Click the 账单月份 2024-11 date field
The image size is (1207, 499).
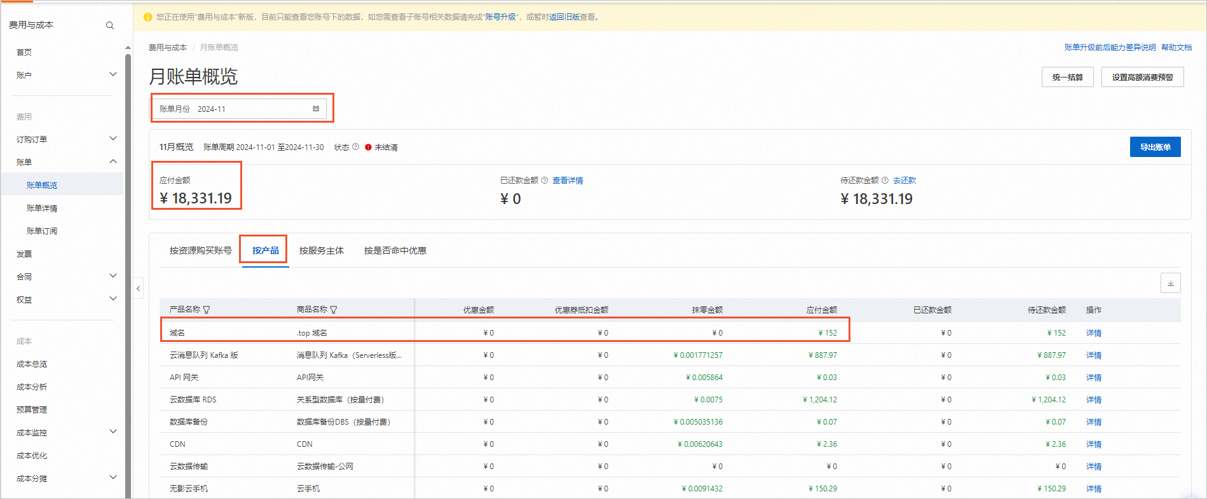pyautogui.click(x=239, y=109)
